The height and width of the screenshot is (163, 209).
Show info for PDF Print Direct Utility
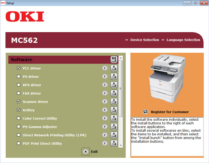(x=105, y=143)
